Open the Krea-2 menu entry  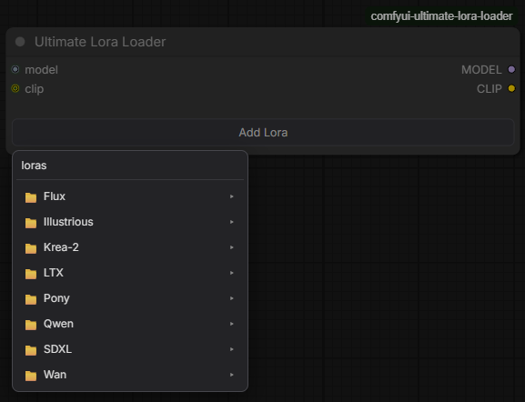click(130, 247)
